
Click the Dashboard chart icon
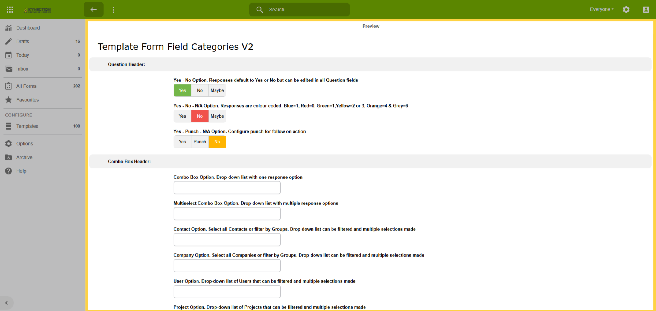pyautogui.click(x=9, y=28)
